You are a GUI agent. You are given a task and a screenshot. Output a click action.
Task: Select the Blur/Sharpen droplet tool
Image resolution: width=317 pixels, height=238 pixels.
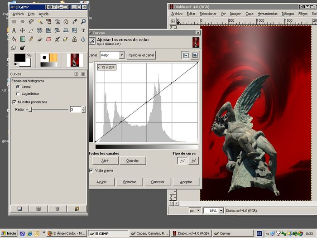[83, 39]
